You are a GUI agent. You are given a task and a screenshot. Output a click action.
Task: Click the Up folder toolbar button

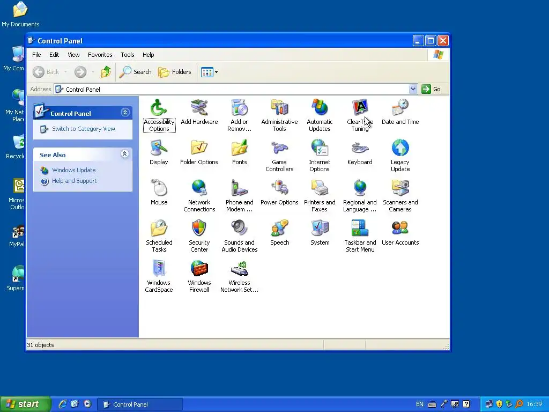(106, 72)
